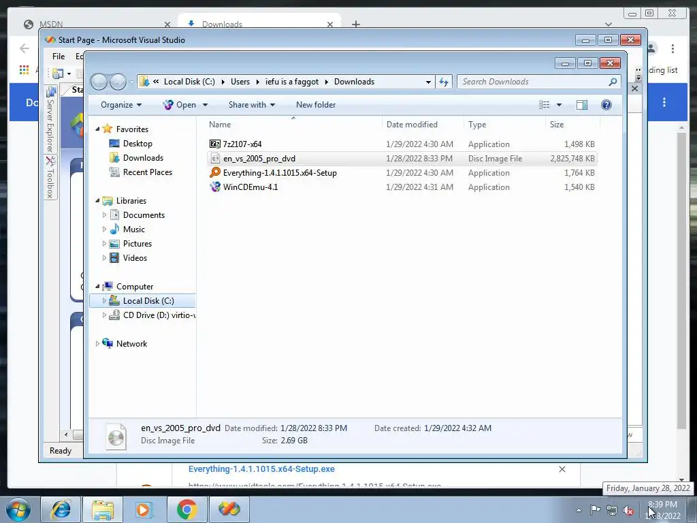Select Local Disk (C:) in navigation pane
The height and width of the screenshot is (523, 697).
(142, 300)
